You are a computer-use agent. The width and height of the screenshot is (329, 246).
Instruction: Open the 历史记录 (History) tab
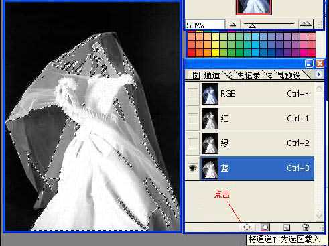pos(249,75)
